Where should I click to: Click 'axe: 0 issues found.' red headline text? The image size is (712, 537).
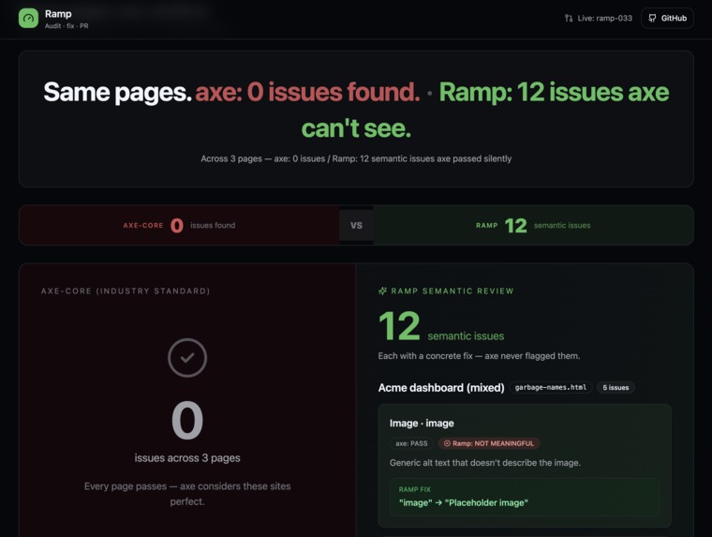click(307, 92)
